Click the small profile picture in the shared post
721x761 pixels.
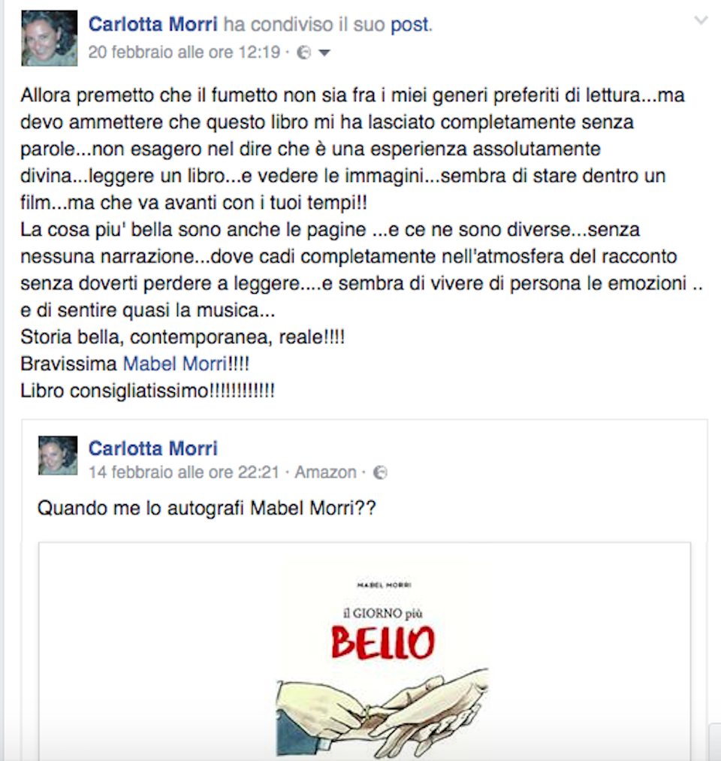(x=58, y=455)
